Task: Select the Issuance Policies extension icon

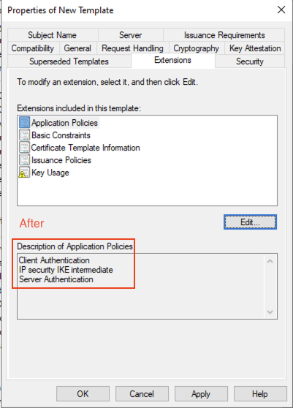Action: click(24, 160)
